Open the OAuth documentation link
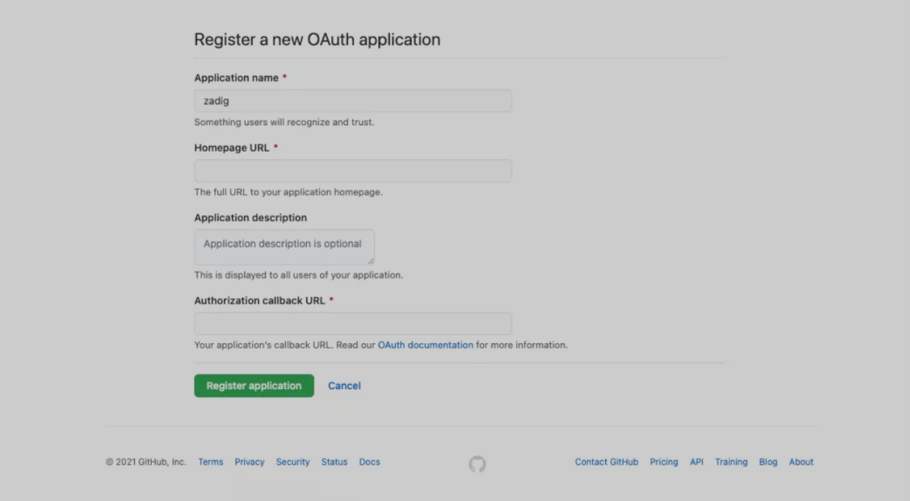The image size is (910, 501). click(x=425, y=345)
